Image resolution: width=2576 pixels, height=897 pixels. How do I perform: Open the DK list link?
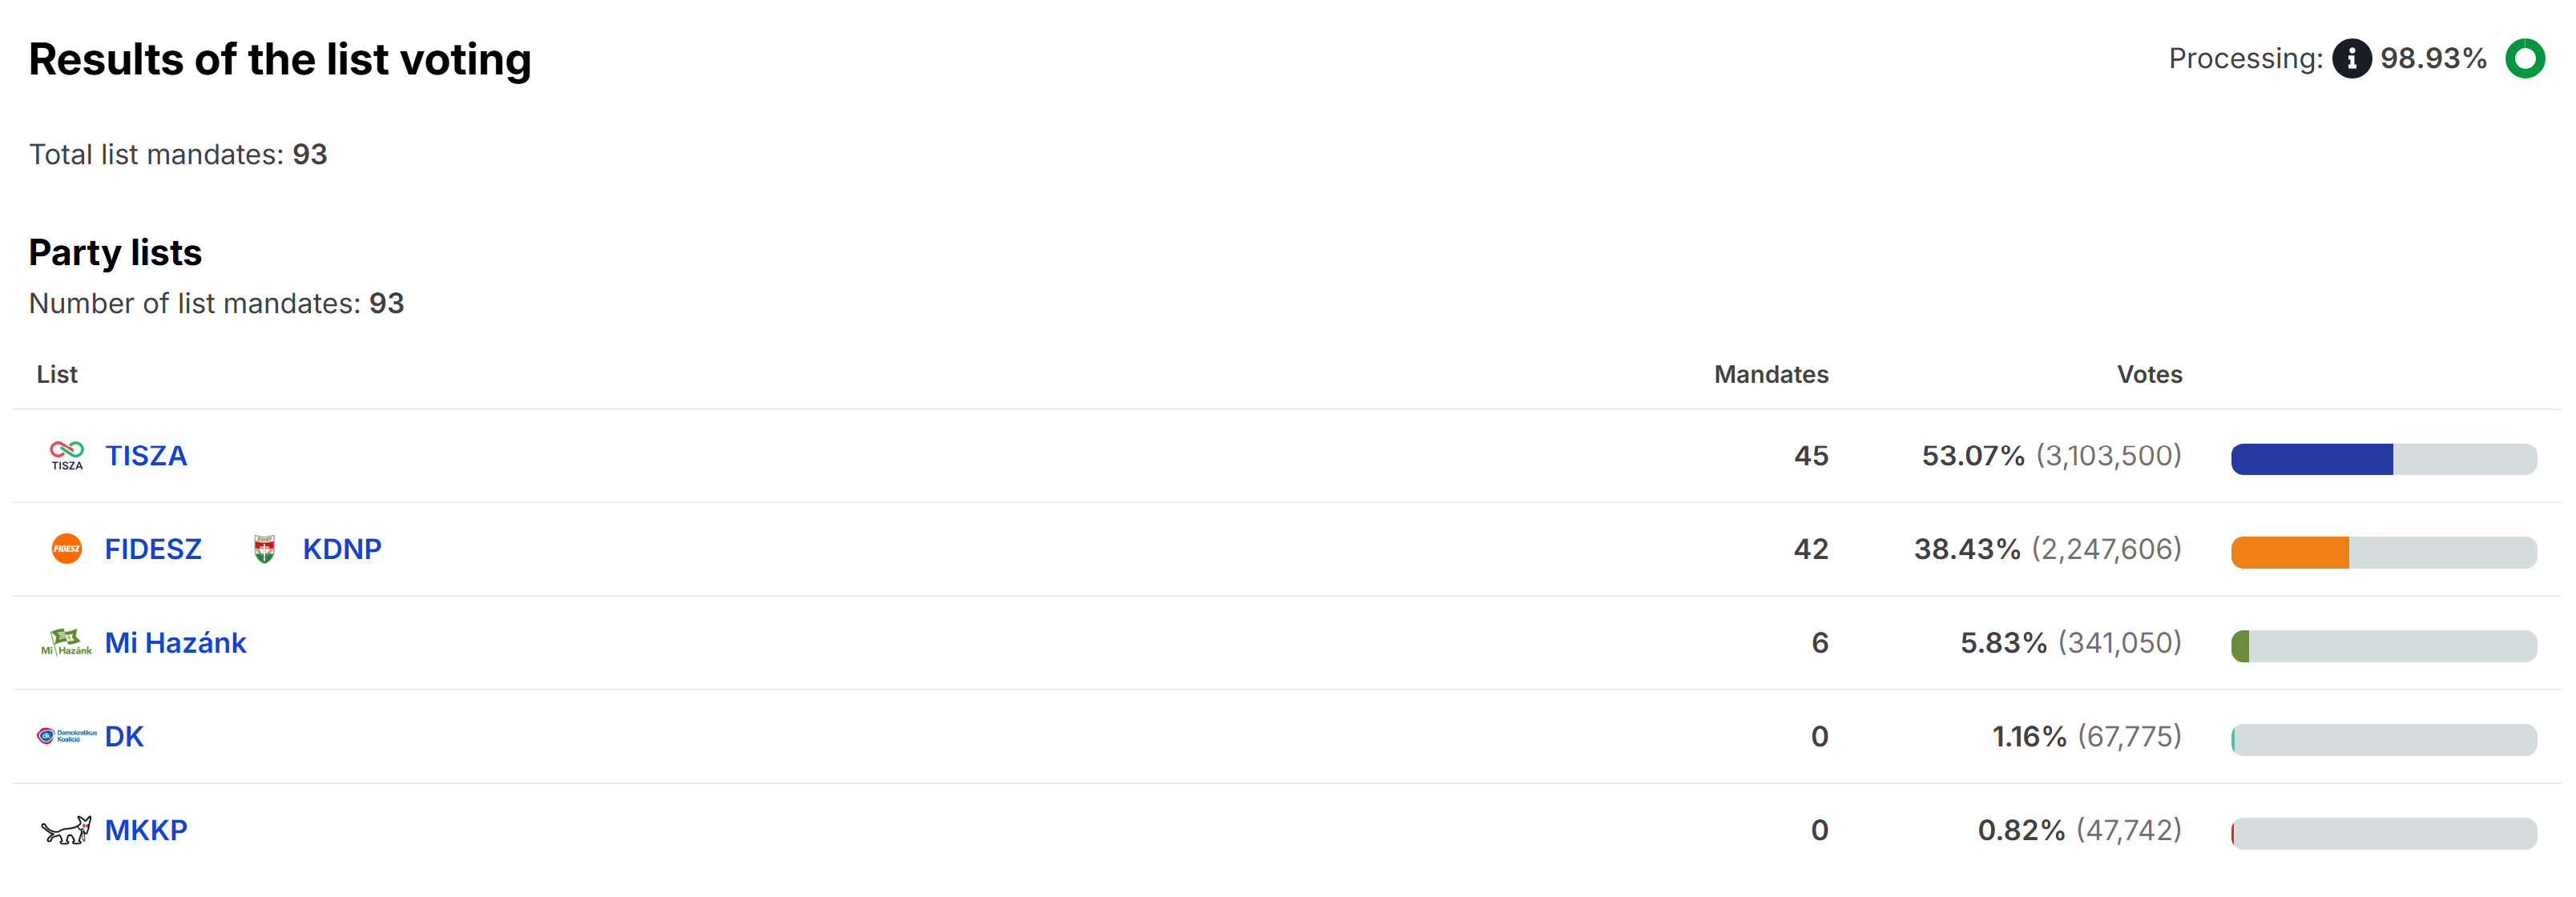click(124, 737)
